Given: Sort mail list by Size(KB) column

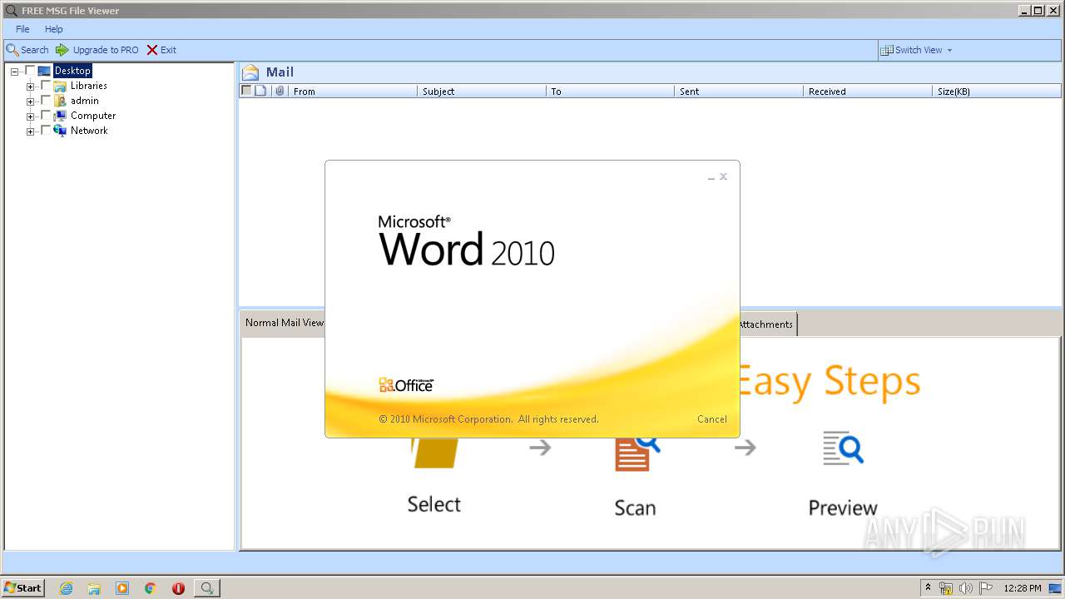Looking at the screenshot, I should 997,92.
